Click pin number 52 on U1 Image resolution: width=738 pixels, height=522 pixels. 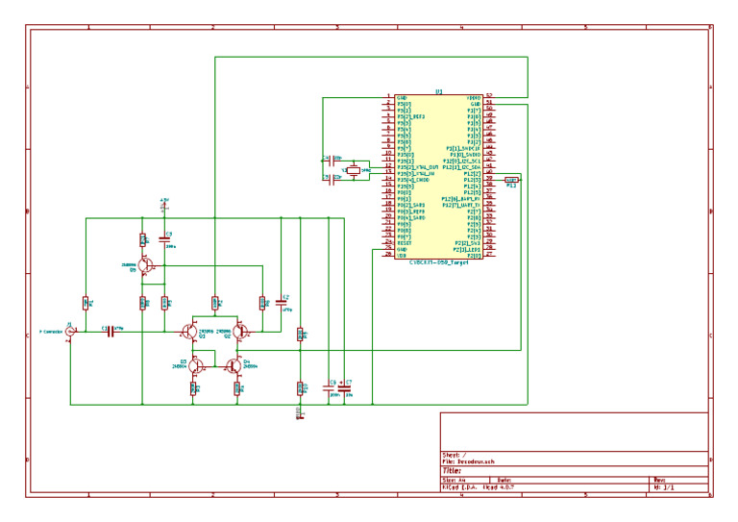click(489, 95)
